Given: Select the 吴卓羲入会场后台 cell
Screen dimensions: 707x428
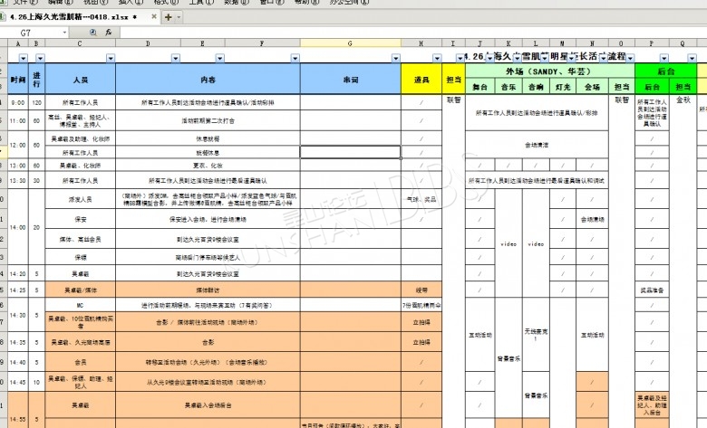Looking at the screenshot, I should coord(208,405).
